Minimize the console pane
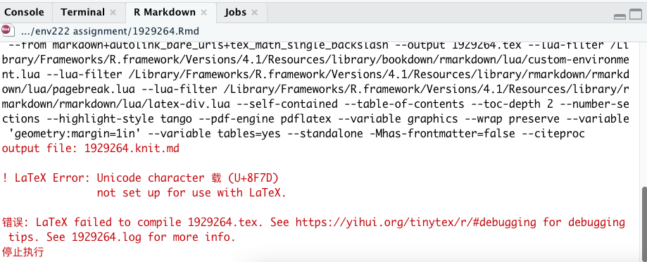The image size is (647, 262). coord(620,16)
